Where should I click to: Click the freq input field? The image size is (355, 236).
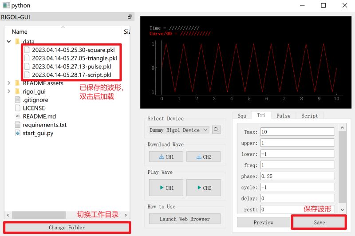click(297, 165)
